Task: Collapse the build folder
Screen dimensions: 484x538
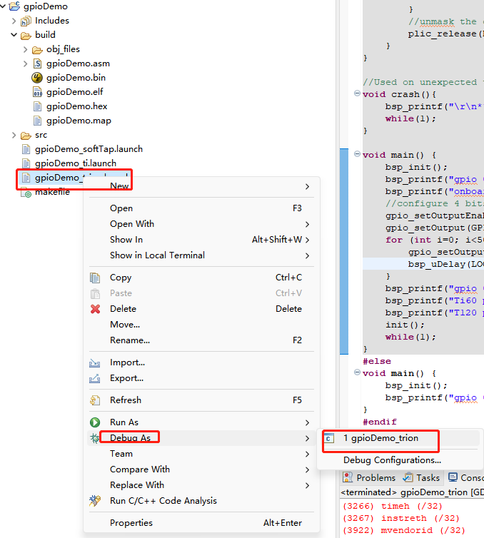Action: point(14,35)
